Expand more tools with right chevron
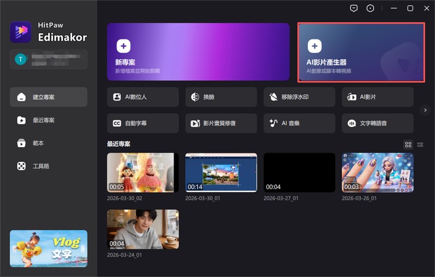 click(425, 110)
